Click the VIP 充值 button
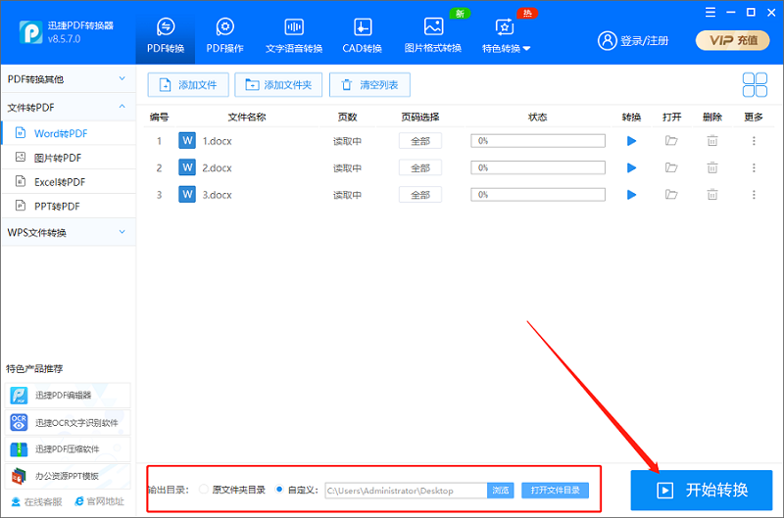 pos(732,40)
